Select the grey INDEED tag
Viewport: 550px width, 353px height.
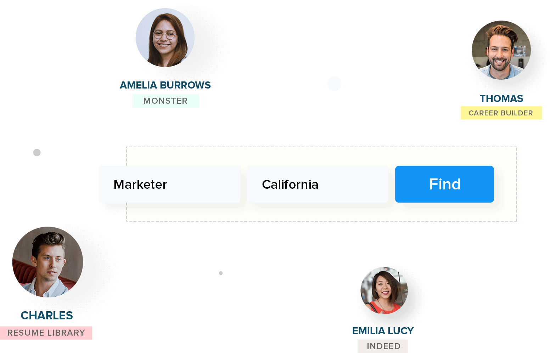383,346
